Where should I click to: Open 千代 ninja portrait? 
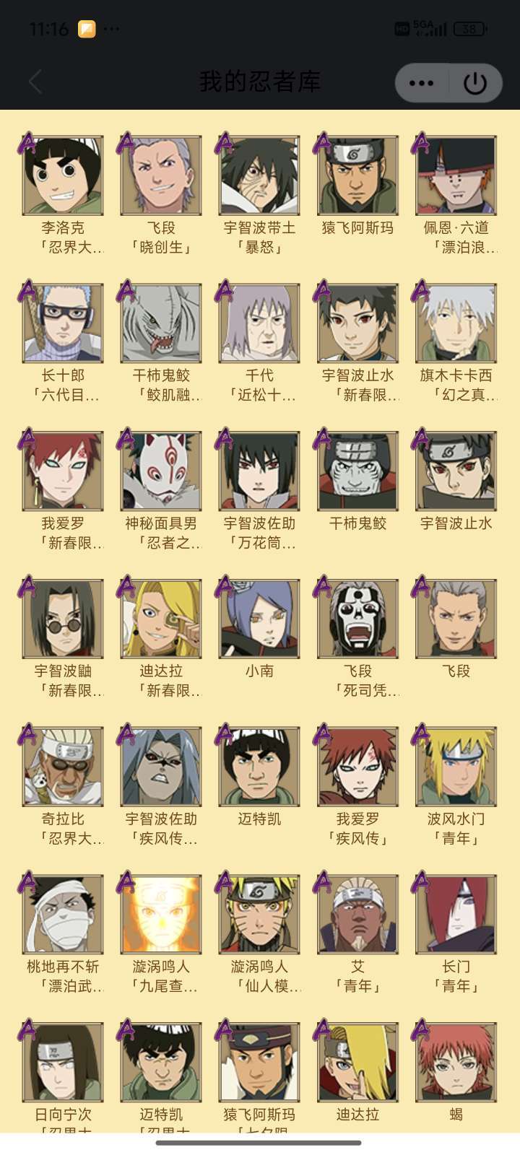pos(259,323)
